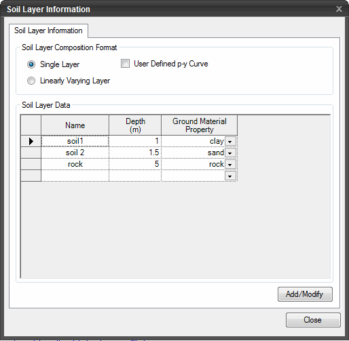349x341 pixels.
Task: Click the sand material cell text
Action: [x=216, y=153]
